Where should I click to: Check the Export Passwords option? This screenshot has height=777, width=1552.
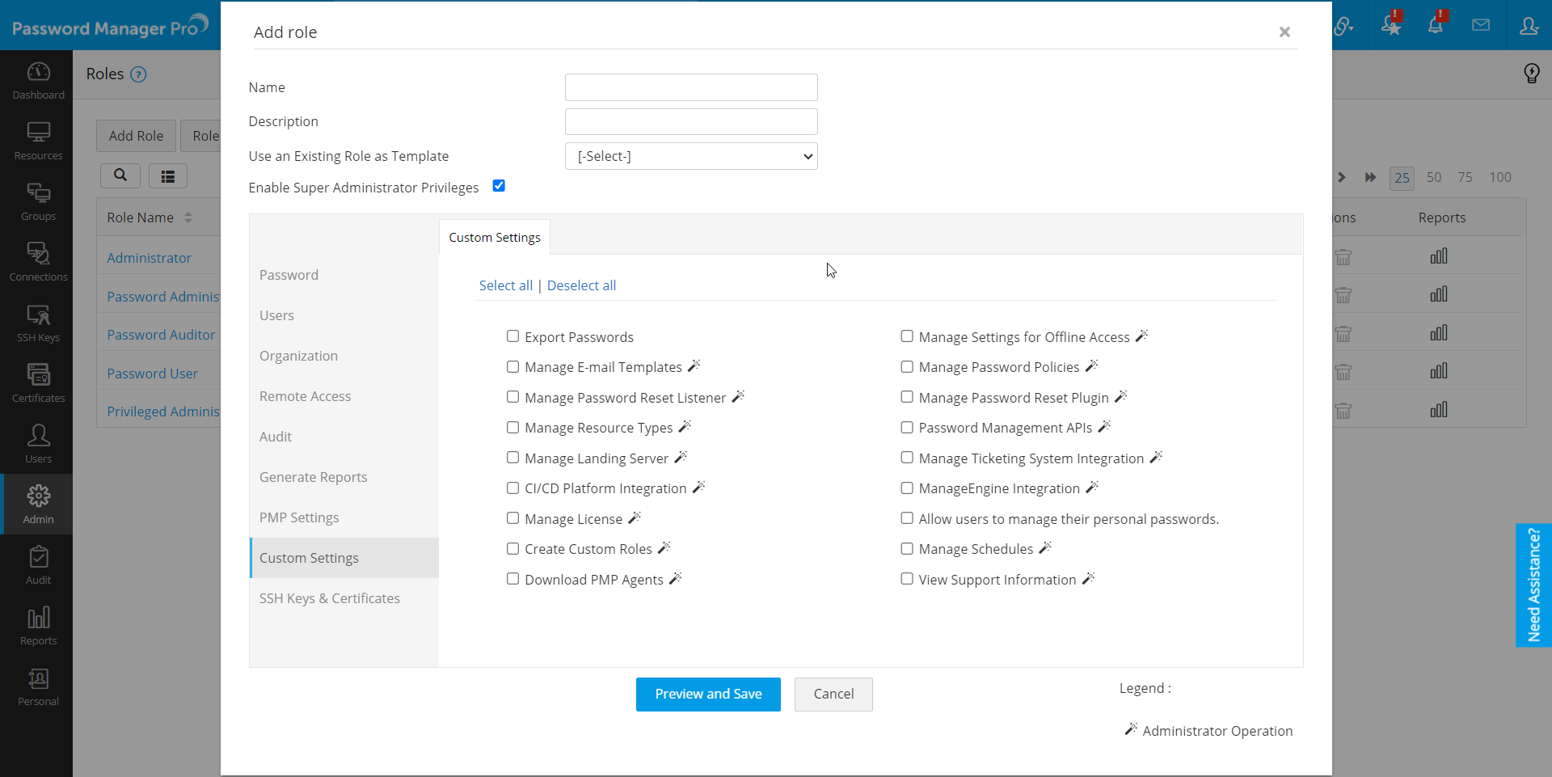click(x=512, y=336)
